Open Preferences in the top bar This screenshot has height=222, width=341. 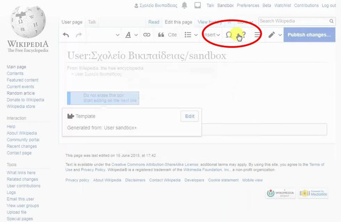coord(248,5)
